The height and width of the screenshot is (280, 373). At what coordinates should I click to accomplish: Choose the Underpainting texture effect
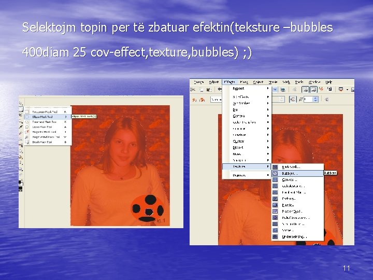(x=297, y=236)
